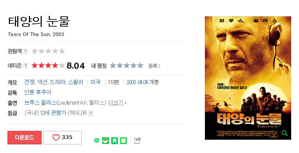Enlarge the 태양의 눈물 movie poster
Image resolution: width=299 pixels, height=153 pixels.
tap(248, 78)
